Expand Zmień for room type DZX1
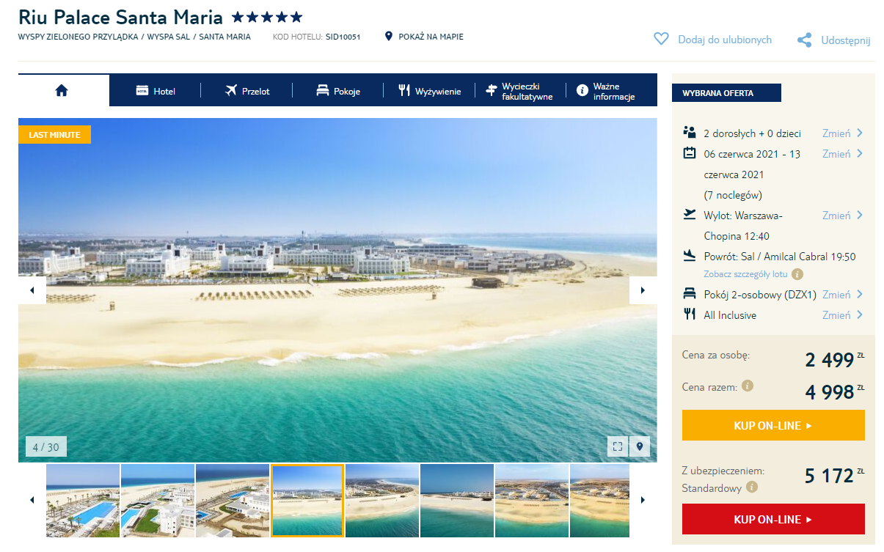The image size is (884, 552). point(842,295)
